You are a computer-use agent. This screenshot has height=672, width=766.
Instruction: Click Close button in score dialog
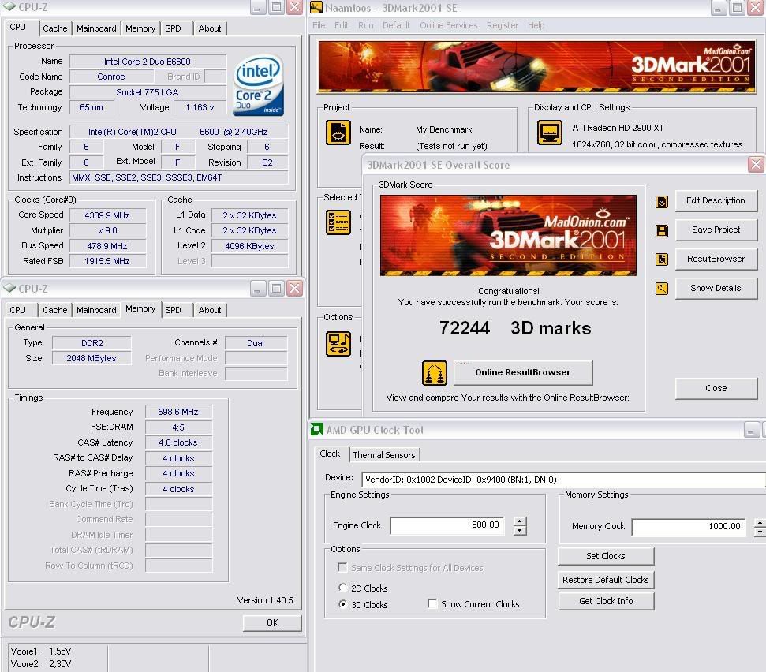click(716, 389)
